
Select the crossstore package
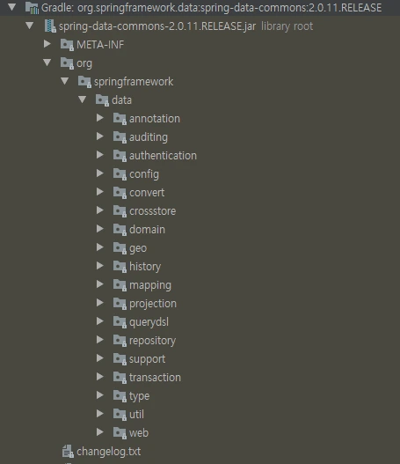point(153,211)
